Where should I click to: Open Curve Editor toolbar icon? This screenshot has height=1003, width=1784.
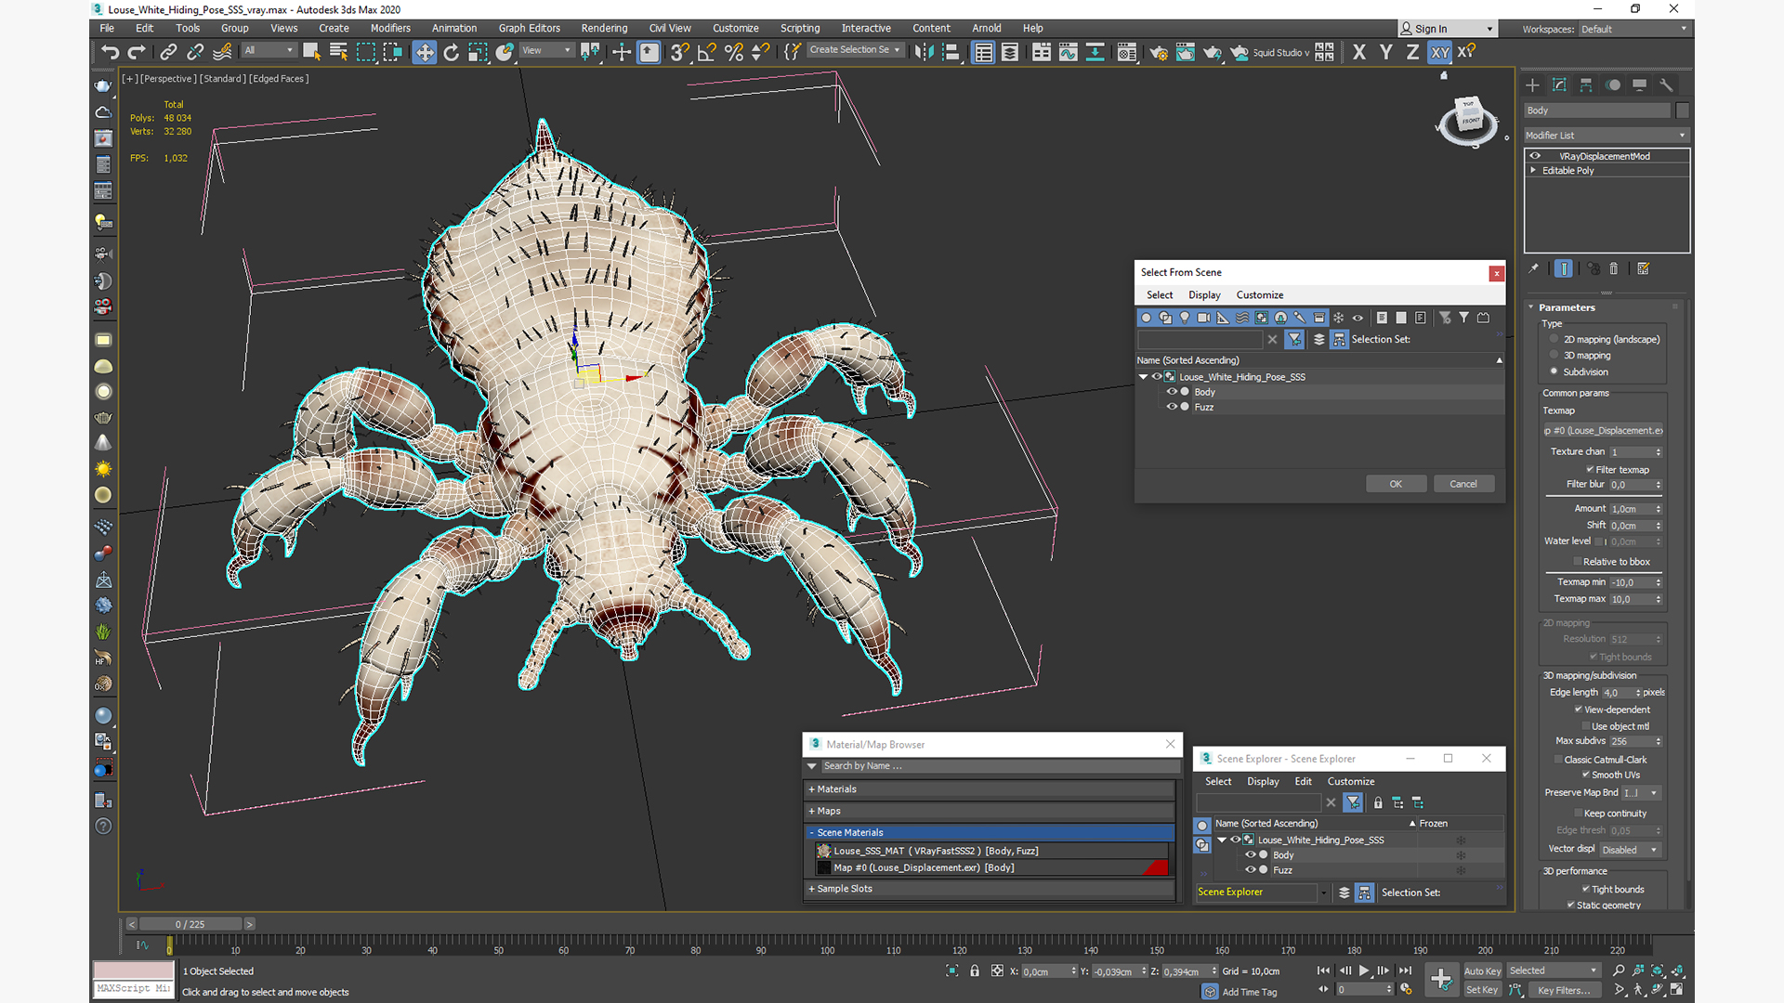point(1069,52)
